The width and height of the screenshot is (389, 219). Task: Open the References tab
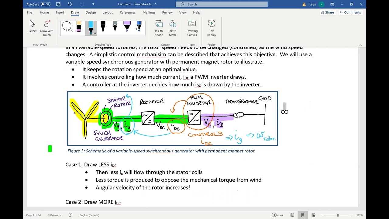coord(128,12)
